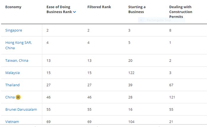Select Singapore's Starting a Business value 3
This screenshot has width=207, height=127.
coord(130,30)
